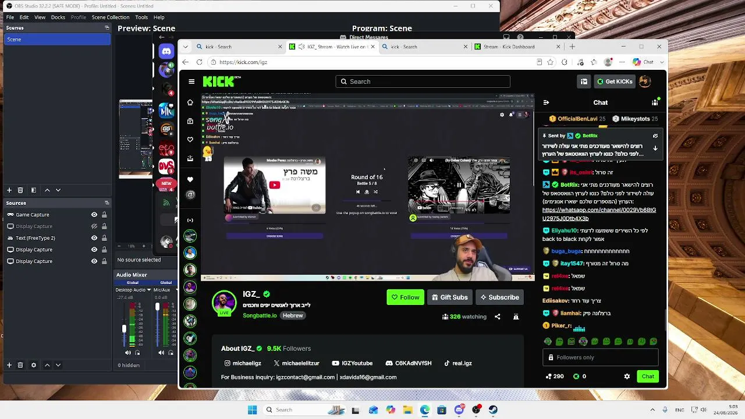745x419 pixels.
Task: Delete selected source with trash icon
Action: tap(20, 365)
